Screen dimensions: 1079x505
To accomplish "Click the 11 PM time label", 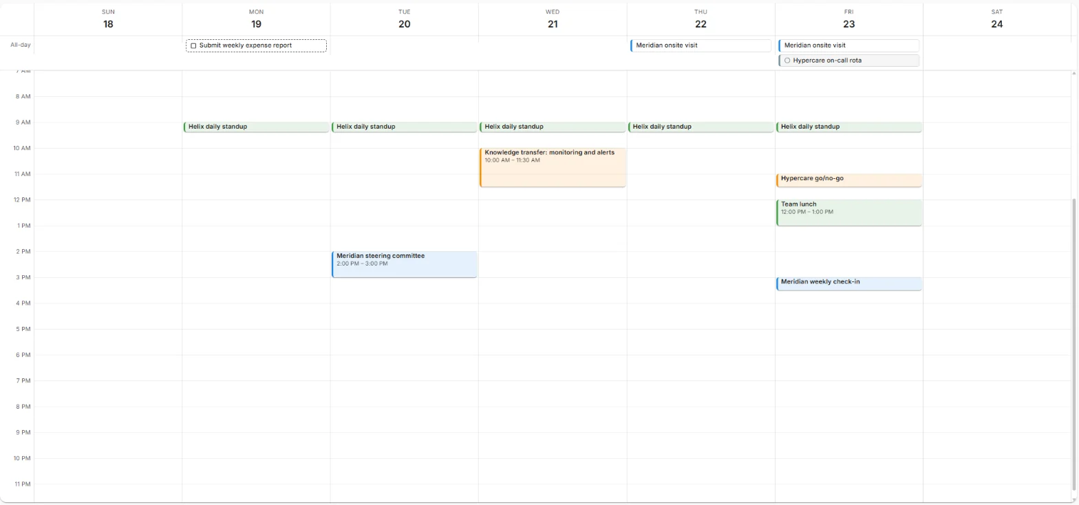I will 23,484.
